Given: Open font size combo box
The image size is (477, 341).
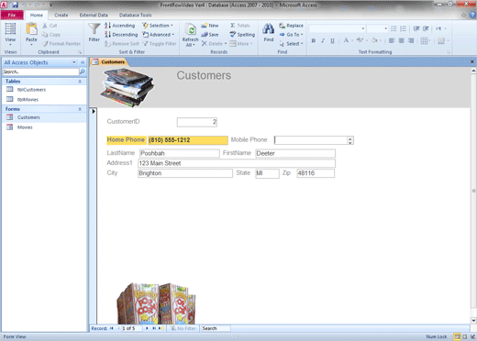Looking at the screenshot, I should point(378,28).
